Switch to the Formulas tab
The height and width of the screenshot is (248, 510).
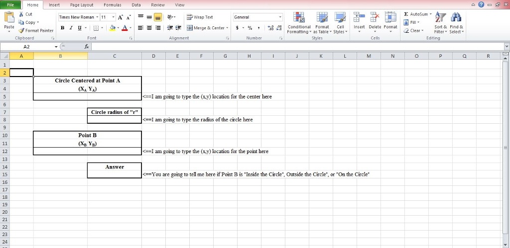point(113,5)
